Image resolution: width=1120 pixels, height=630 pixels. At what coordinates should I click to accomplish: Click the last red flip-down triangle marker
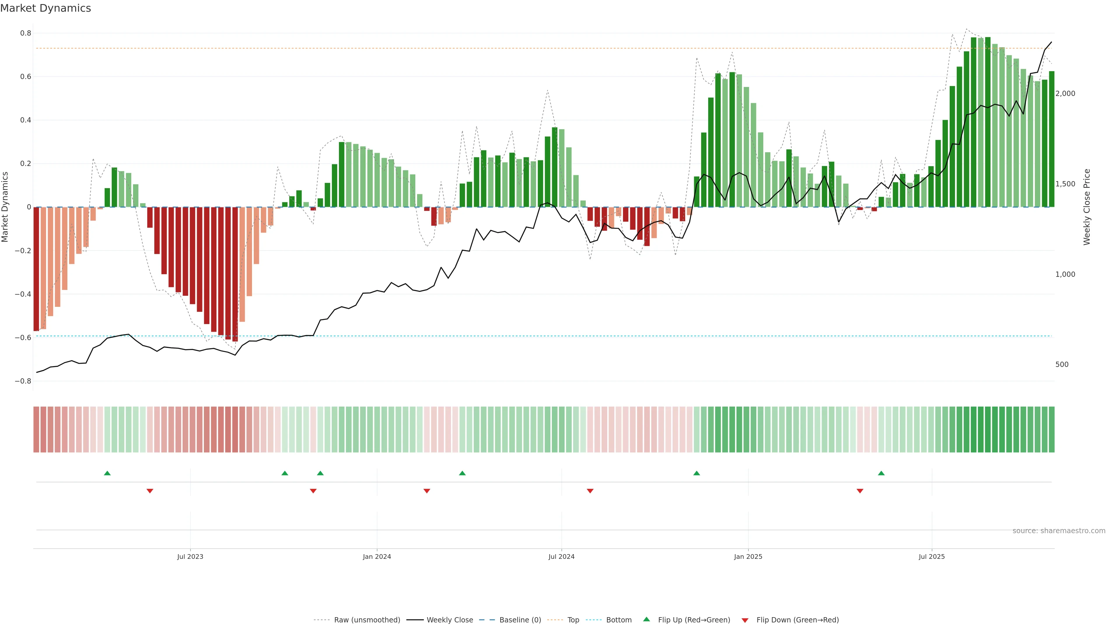pyautogui.click(x=860, y=491)
